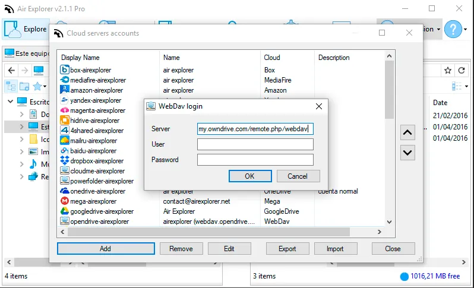Sort by Name column header

click(172, 58)
